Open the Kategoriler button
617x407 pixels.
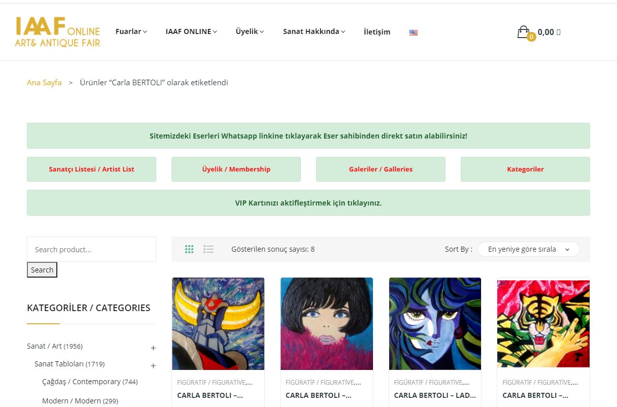pos(525,169)
